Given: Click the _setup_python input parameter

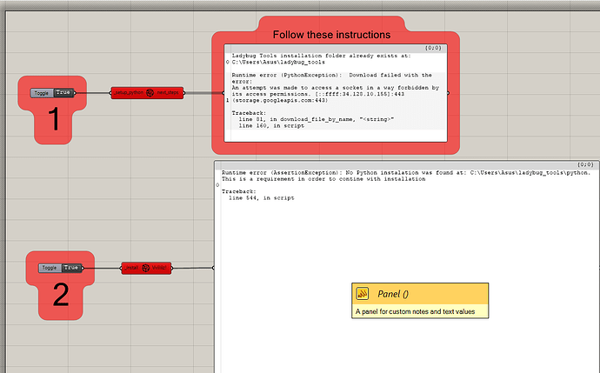Looking at the screenshot, I should click(128, 92).
